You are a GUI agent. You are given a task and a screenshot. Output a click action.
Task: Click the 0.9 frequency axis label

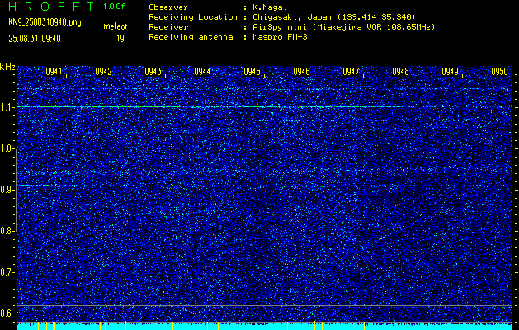(x=7, y=190)
